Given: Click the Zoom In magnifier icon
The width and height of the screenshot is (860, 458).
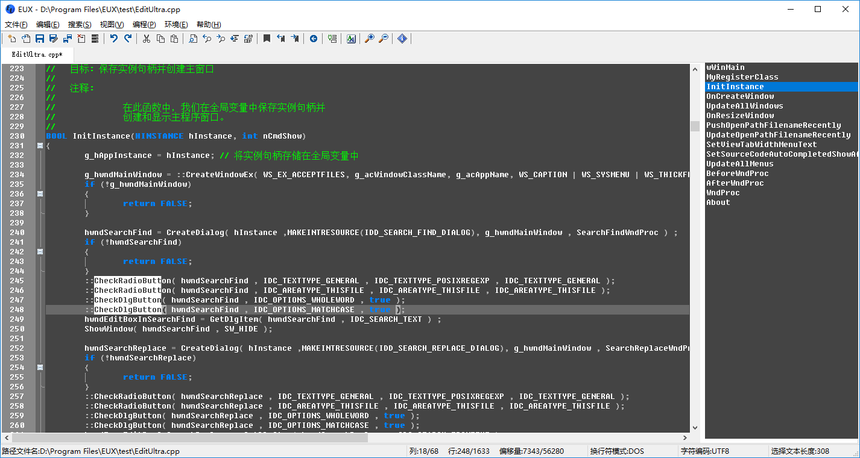Looking at the screenshot, I should pos(370,39).
